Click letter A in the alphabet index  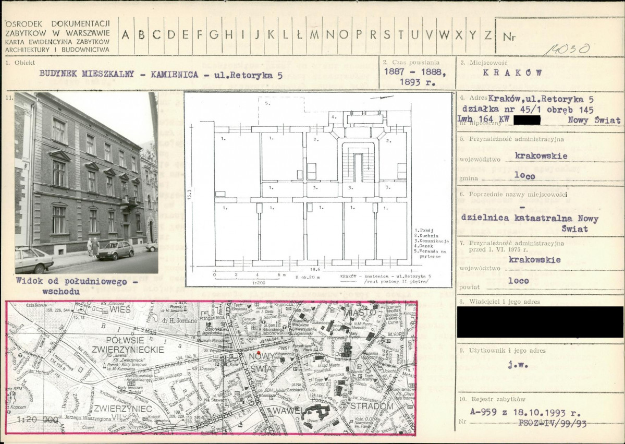126,35
